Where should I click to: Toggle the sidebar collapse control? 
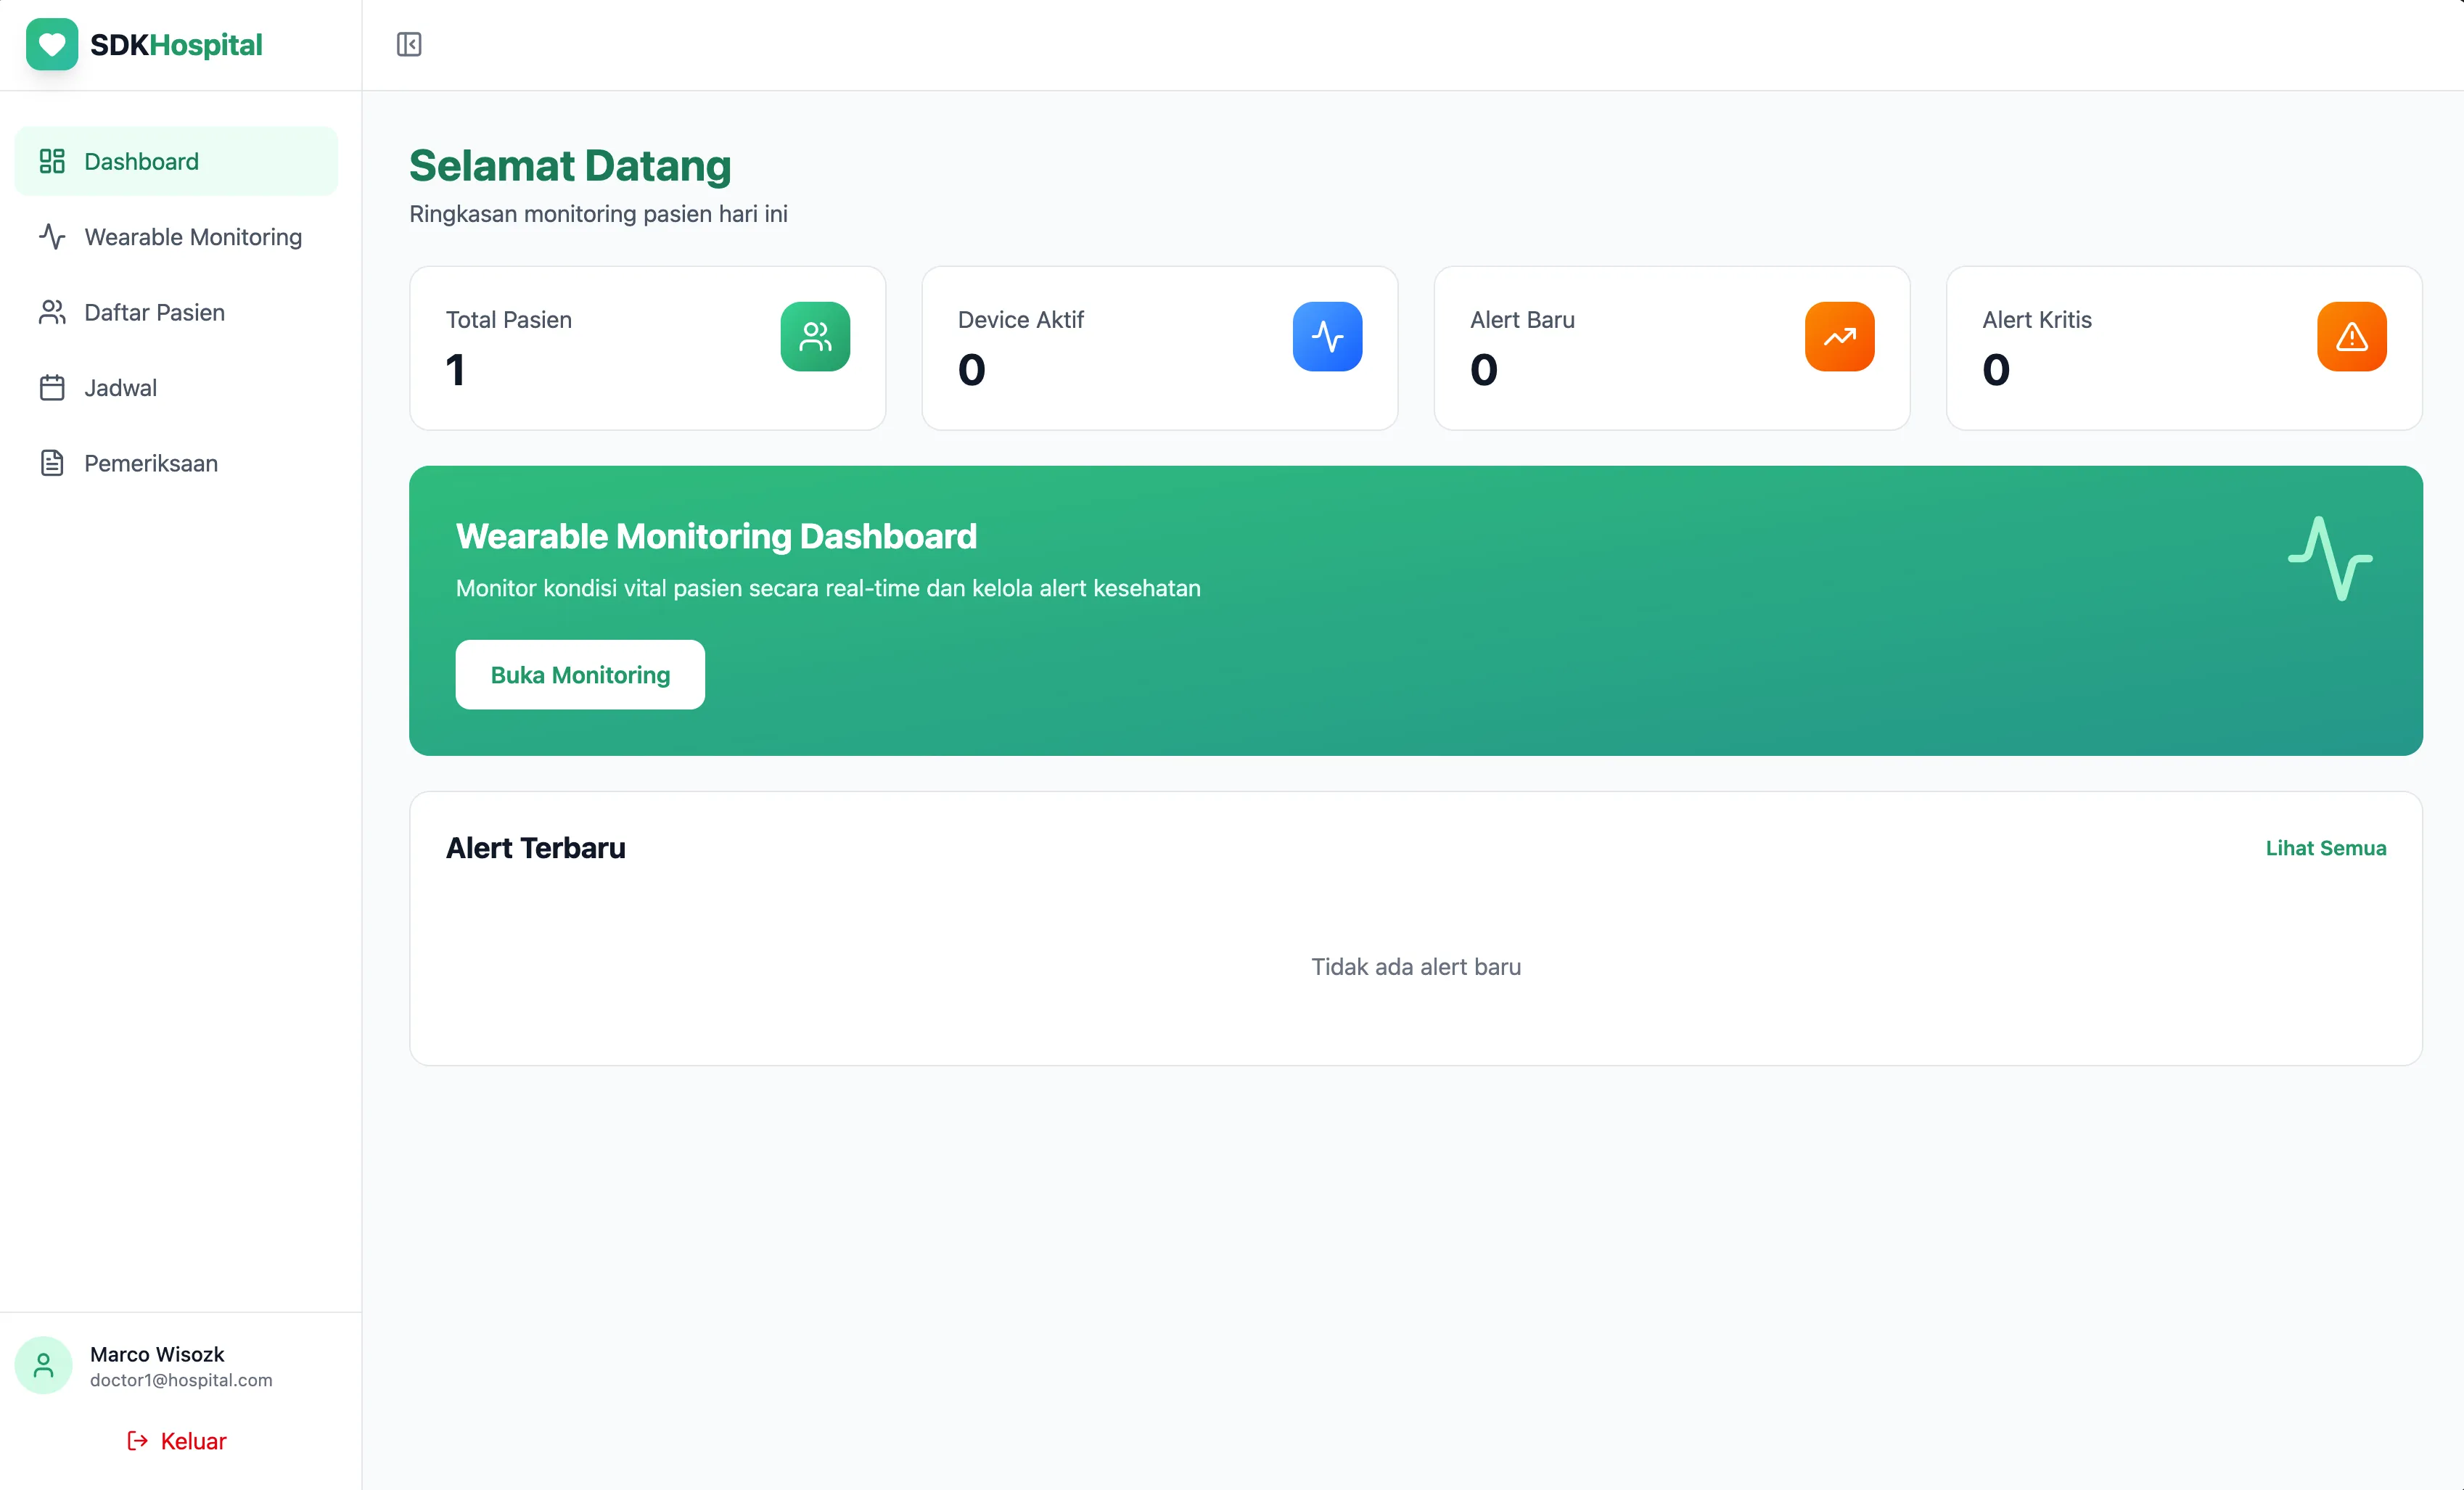click(408, 44)
